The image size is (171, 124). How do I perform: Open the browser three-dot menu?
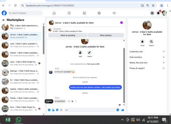coord(168,5)
